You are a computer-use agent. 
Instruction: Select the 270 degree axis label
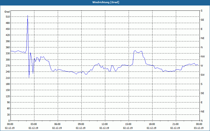8,66
